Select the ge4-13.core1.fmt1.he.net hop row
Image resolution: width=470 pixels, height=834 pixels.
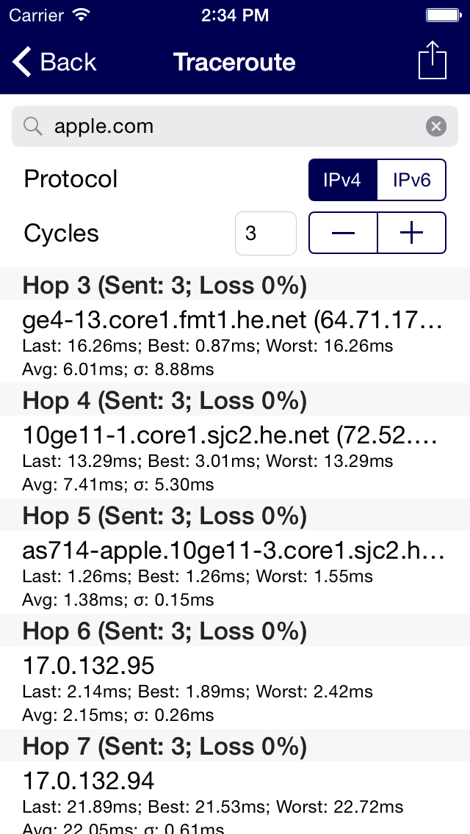235,344
